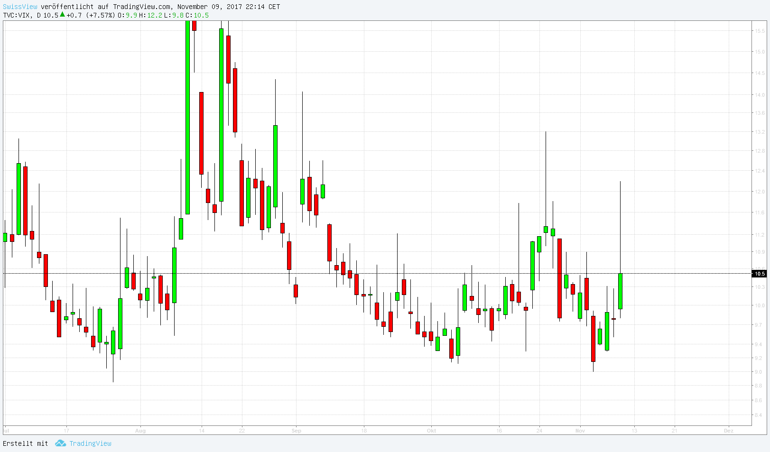Click the 21 date label on time axis
This screenshot has height=452, width=770.
point(675,431)
